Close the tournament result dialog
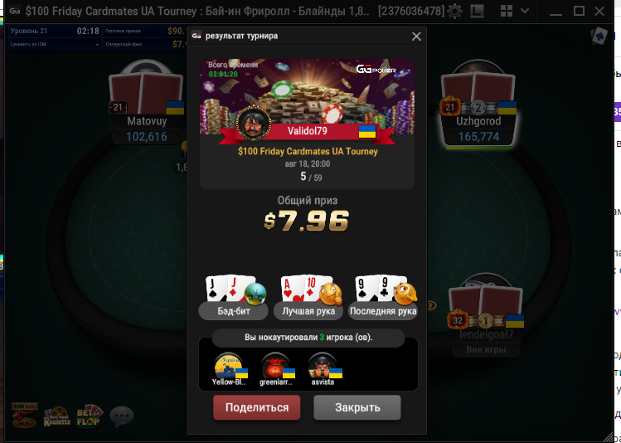The width and height of the screenshot is (621, 443). click(416, 37)
